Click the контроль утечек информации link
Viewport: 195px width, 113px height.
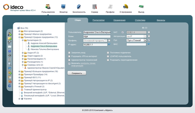90,63
